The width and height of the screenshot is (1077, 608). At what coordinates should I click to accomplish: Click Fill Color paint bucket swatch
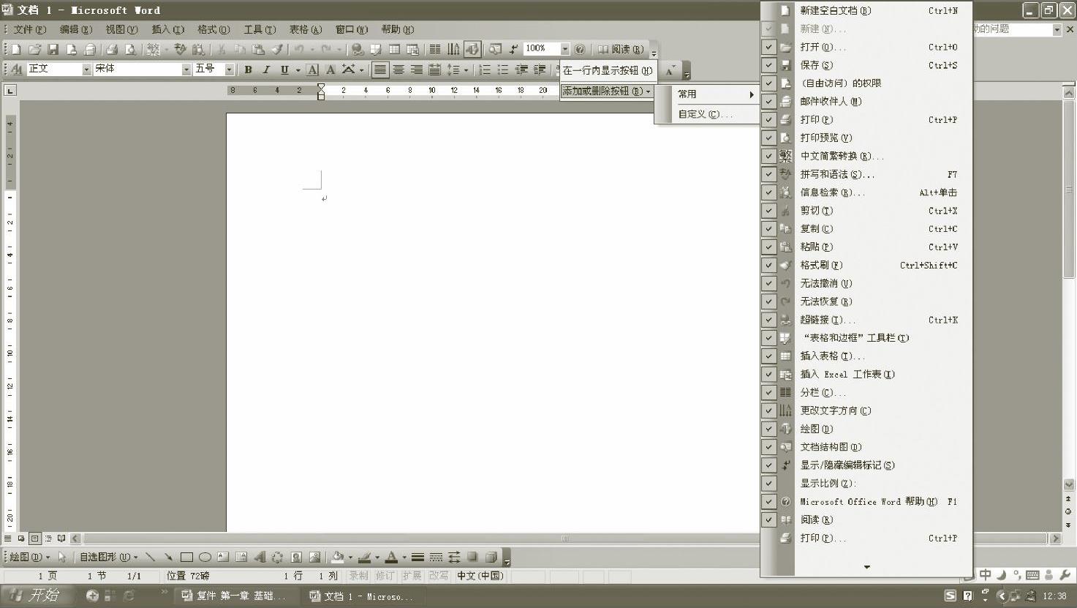[337, 557]
